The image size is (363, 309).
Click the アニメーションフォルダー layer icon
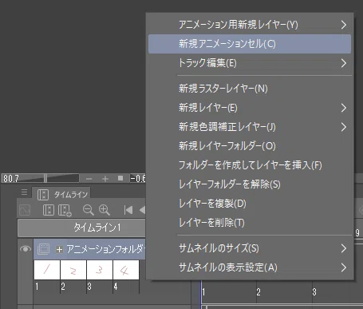(x=43, y=249)
